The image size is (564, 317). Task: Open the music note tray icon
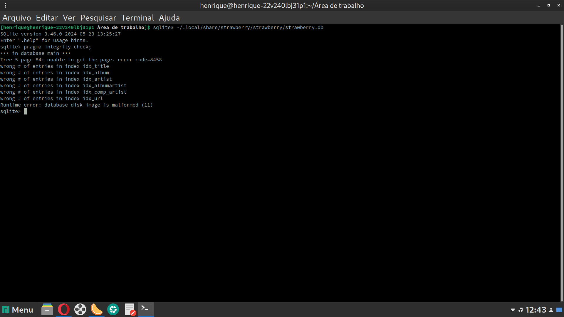(x=521, y=310)
